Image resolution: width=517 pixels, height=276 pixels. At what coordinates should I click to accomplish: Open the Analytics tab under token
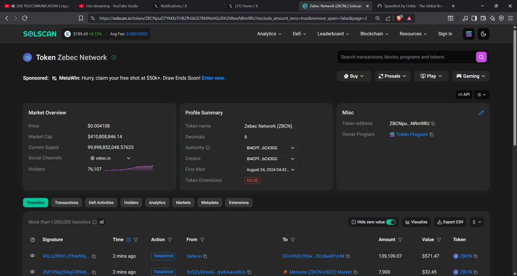coord(157,203)
